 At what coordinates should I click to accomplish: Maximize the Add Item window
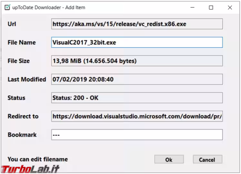click(211, 7)
